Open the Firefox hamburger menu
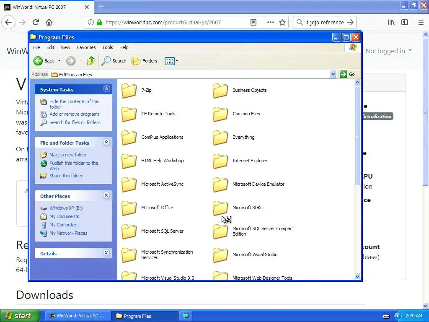429x322 pixels. pyautogui.click(x=421, y=23)
